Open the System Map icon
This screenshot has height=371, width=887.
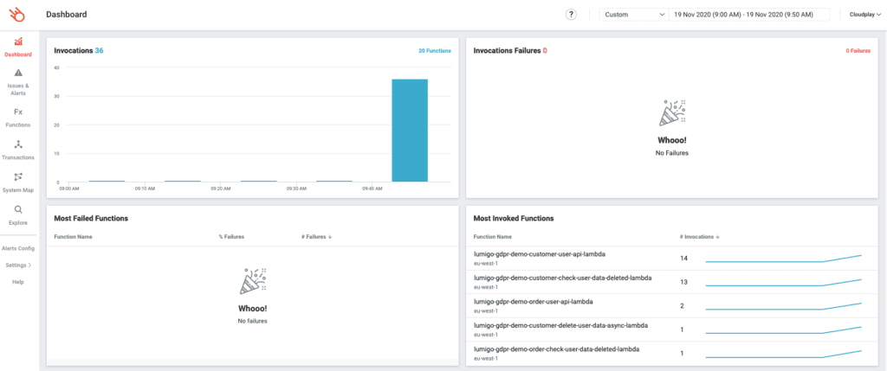pyautogui.click(x=18, y=177)
